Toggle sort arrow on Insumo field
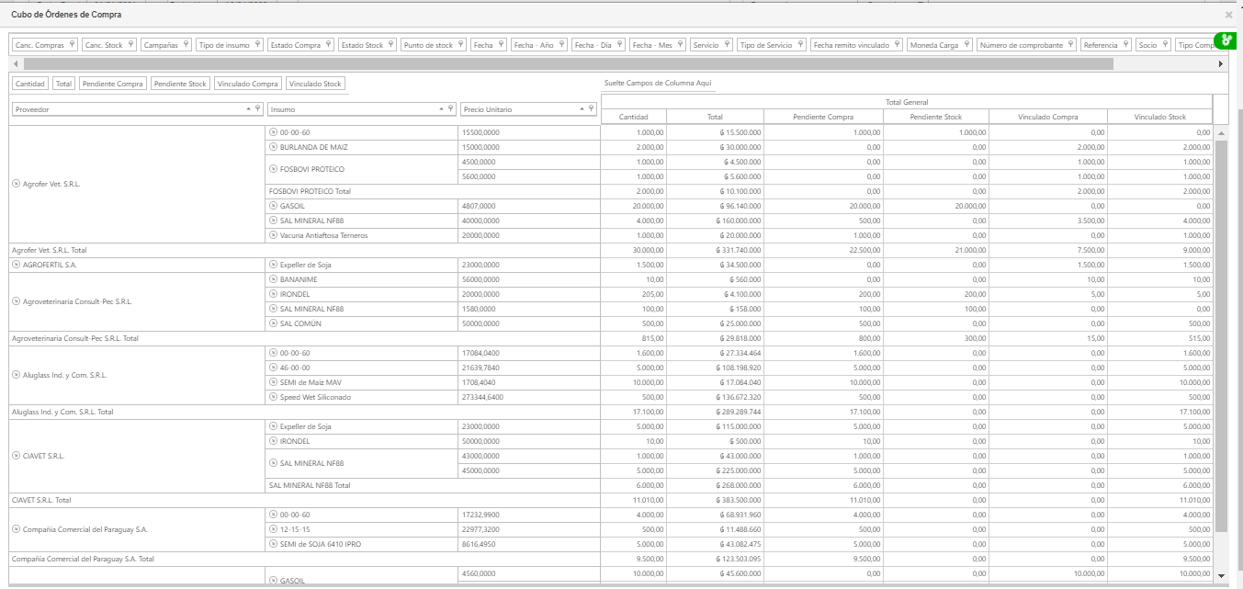 pos(440,108)
